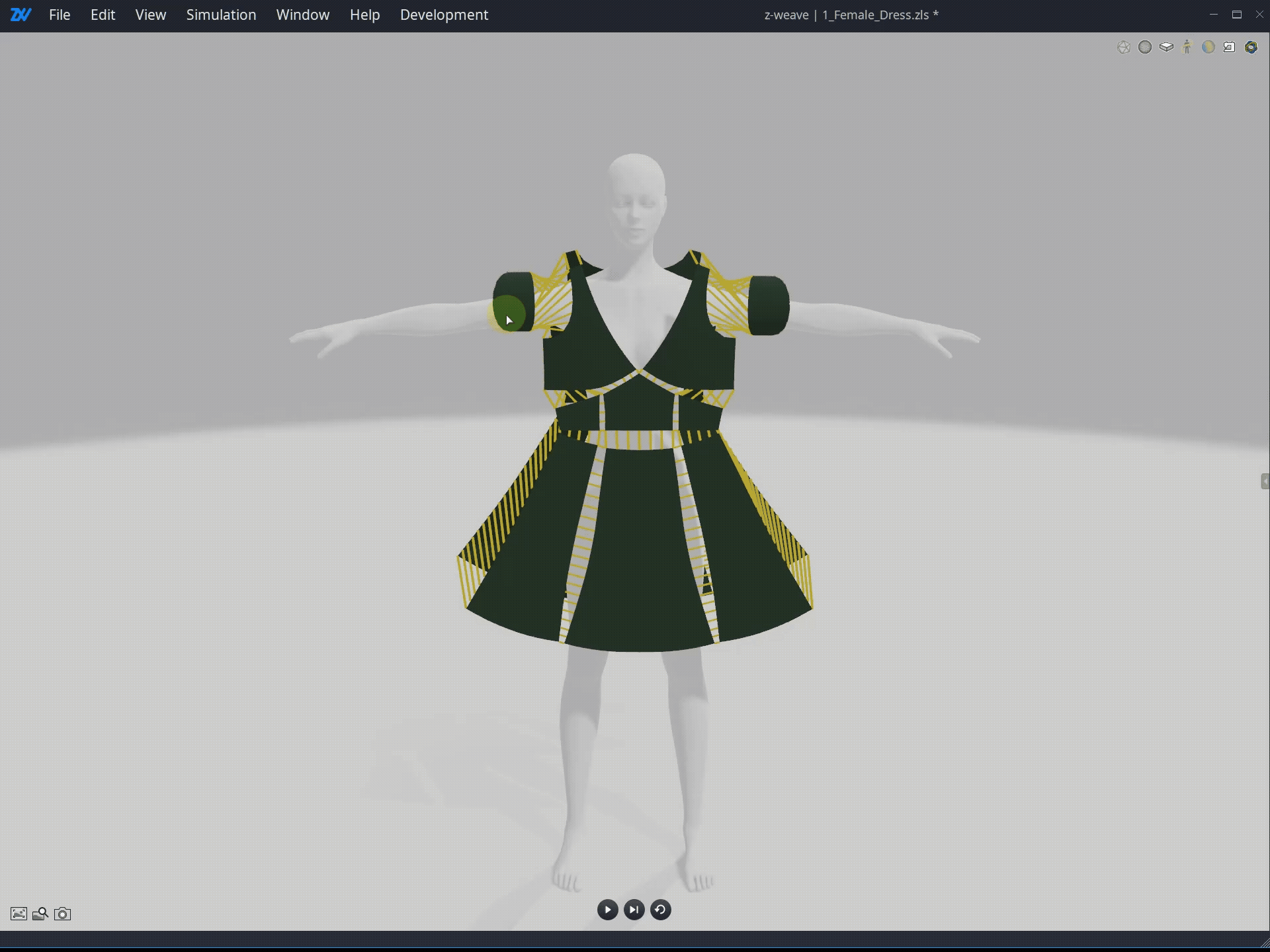Click the sewing machine seams icon
Viewport: 1270px width, 952px height.
pos(1230,48)
